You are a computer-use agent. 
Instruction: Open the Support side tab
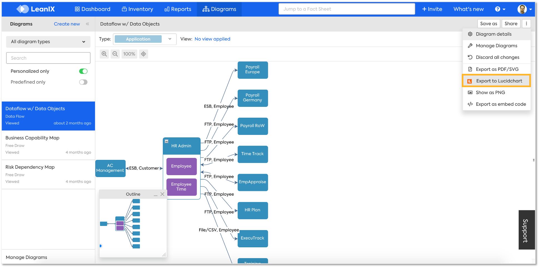[x=526, y=230]
